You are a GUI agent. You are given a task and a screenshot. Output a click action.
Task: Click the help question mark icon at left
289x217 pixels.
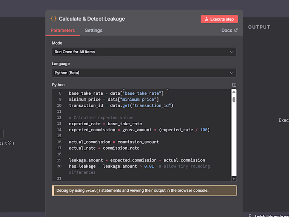tap(9, 143)
